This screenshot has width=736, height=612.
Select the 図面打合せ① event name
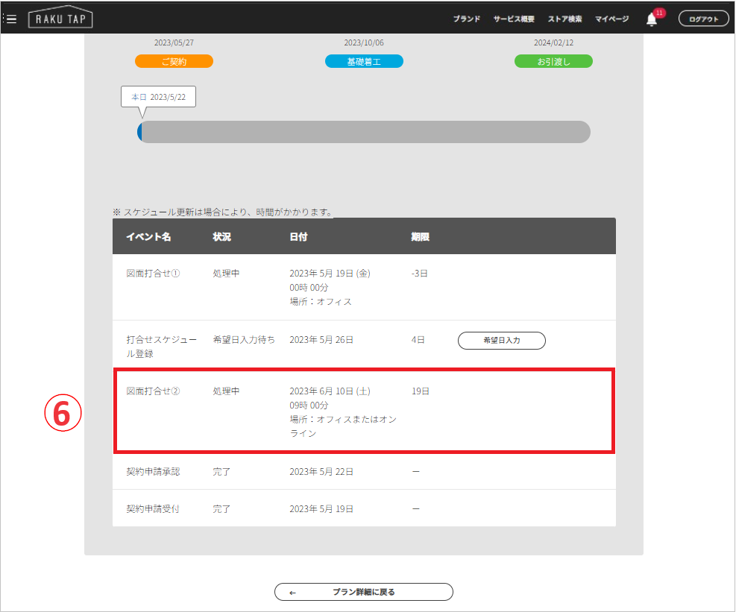pos(153,273)
